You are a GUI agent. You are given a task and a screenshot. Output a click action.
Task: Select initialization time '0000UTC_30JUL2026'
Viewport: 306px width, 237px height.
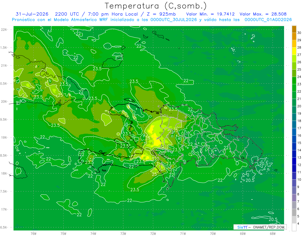point(174,20)
